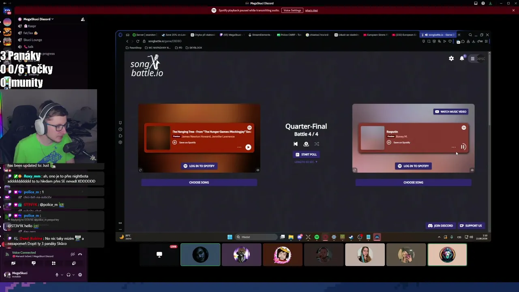
Task: Open the songbattle.io hamburger menu
Action: tap(472, 59)
